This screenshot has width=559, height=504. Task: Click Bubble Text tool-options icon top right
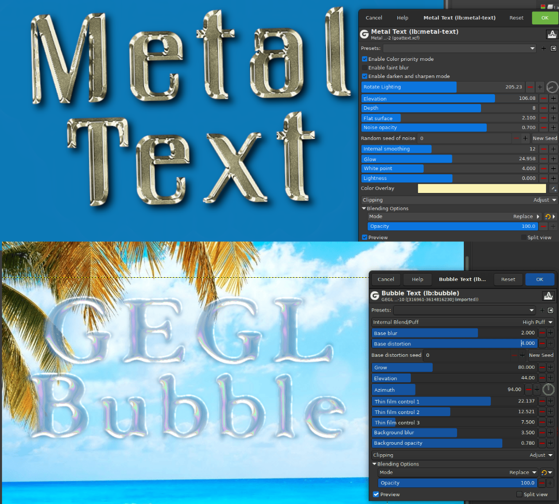(x=548, y=296)
